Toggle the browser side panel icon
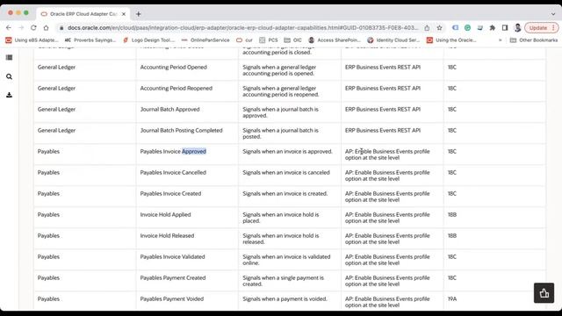 [x=505, y=27]
